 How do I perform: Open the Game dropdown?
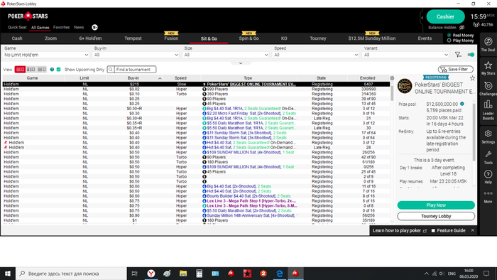tap(46, 55)
